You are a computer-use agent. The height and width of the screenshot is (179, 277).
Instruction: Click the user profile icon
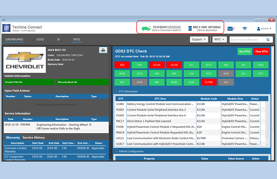259,28
